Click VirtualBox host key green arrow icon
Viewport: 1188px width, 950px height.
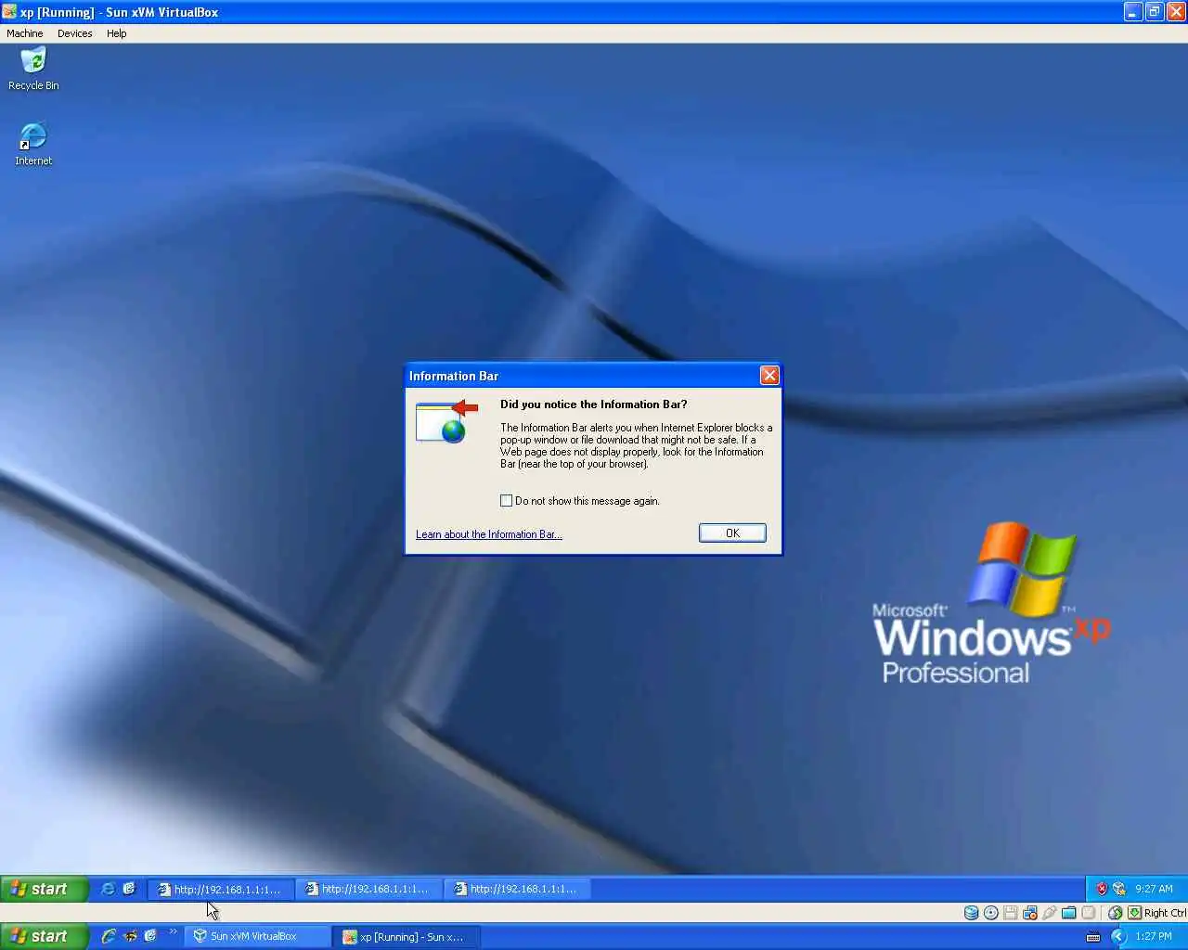coord(1134,913)
